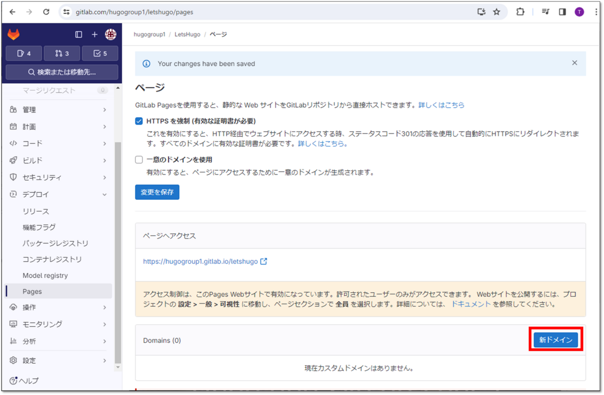Click the 設定 gear icon
Image resolution: width=604 pixels, height=395 pixels.
tap(14, 360)
